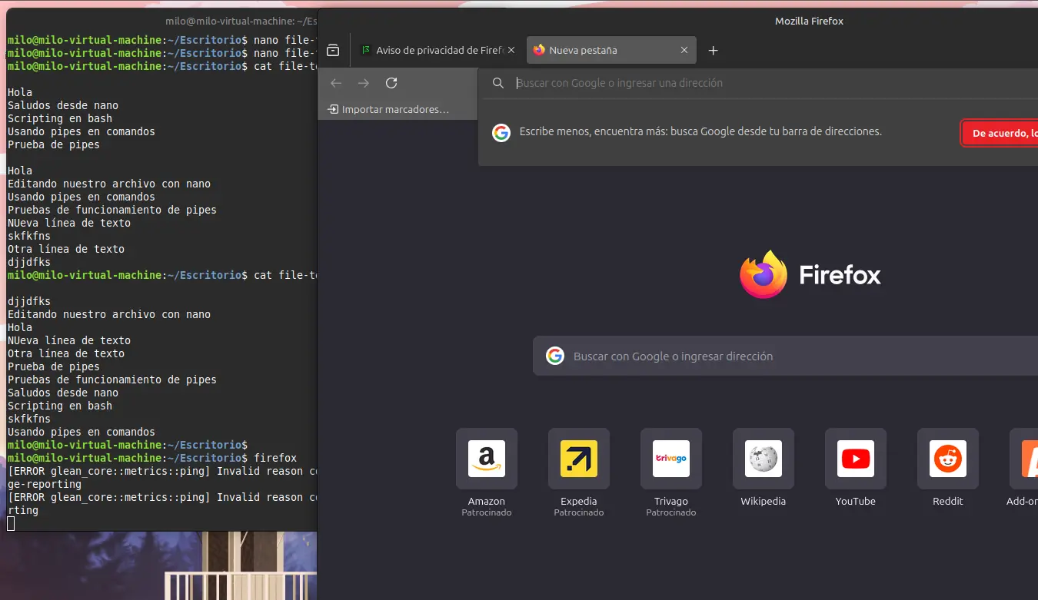Viewport: 1038px width, 600px height.
Task: Close the Nueva pestaña tab
Action: (x=684, y=50)
